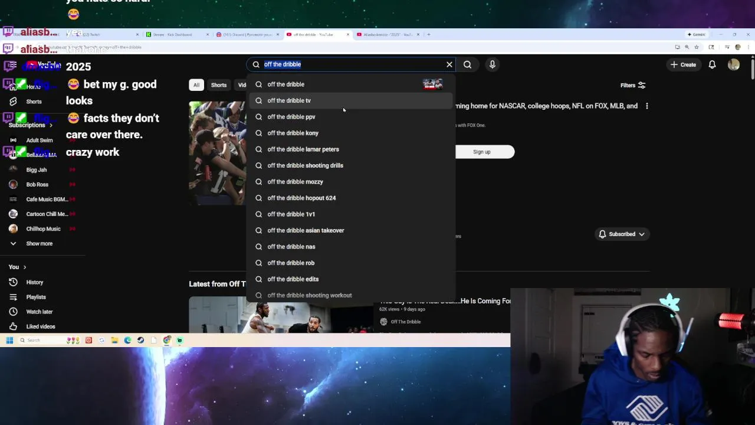Pick suggestion 'off the dribble asian takeover'
This screenshot has width=755, height=425.
(351, 230)
